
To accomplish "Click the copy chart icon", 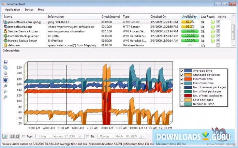I will coord(5,68).
